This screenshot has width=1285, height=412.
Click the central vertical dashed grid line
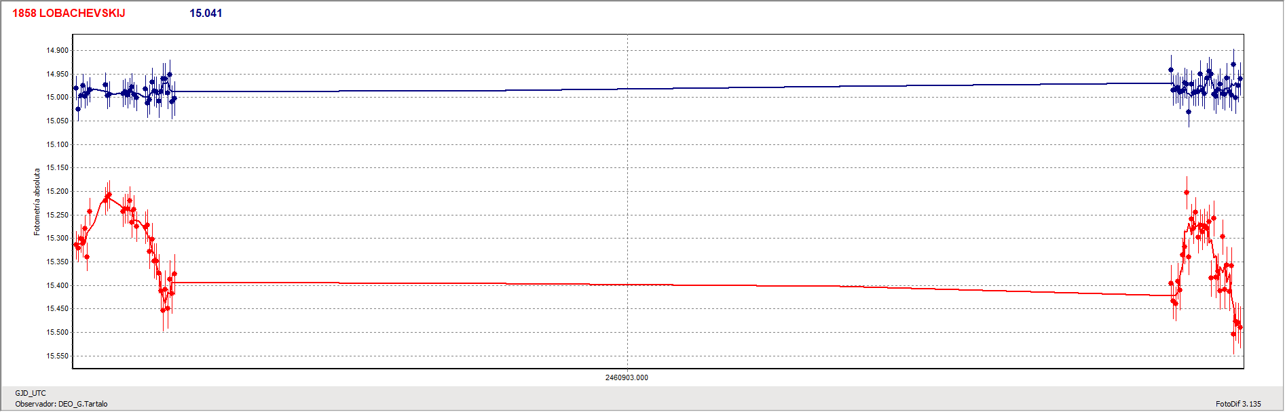click(x=627, y=203)
